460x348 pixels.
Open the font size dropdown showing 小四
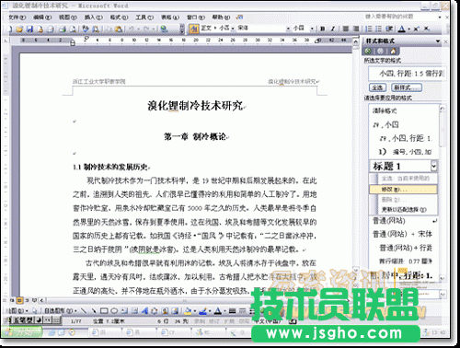coord(312,29)
